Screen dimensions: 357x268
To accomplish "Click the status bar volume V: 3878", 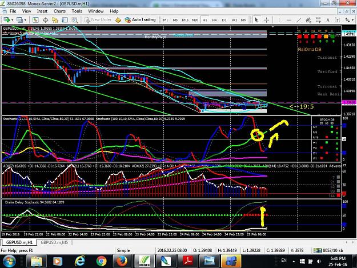I will (297, 250).
